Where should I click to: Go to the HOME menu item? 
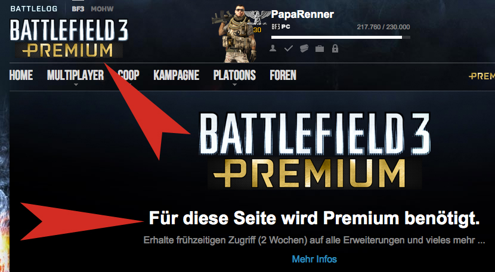(21, 75)
